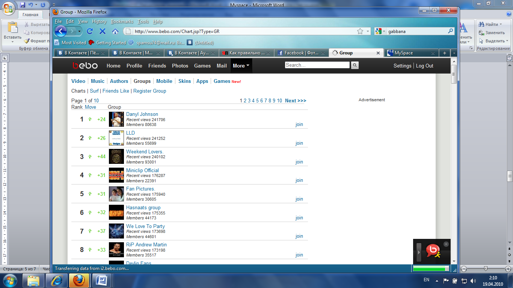Click the Firefox URL address field

point(244,31)
